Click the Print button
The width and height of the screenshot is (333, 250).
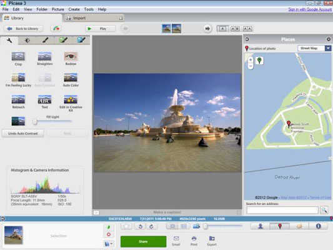(x=194, y=241)
